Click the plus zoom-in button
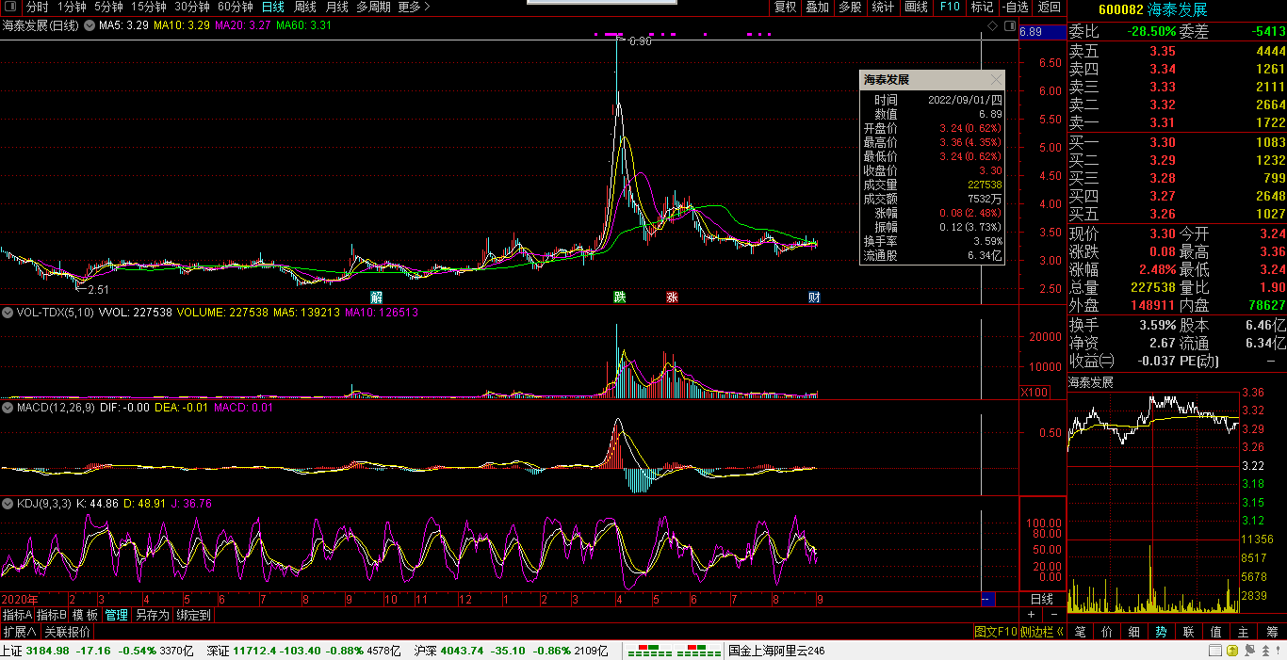Viewport: 1287px width, 660px height. click(1032, 615)
